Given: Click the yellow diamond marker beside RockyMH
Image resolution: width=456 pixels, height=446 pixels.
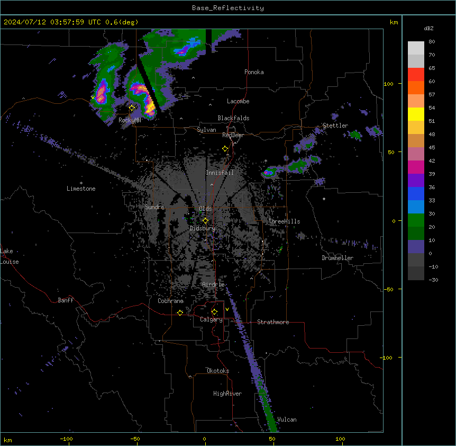Looking at the screenshot, I should (x=132, y=108).
